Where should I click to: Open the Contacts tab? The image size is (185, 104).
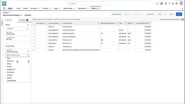pos(45,8)
